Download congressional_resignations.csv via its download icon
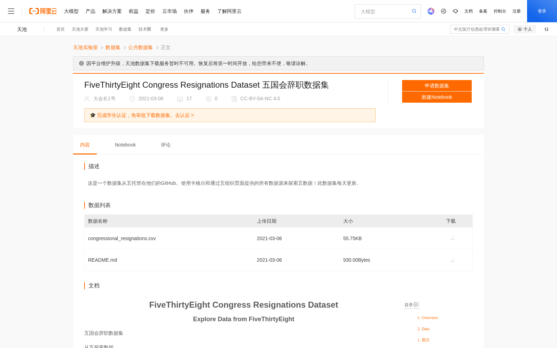 [453, 238]
